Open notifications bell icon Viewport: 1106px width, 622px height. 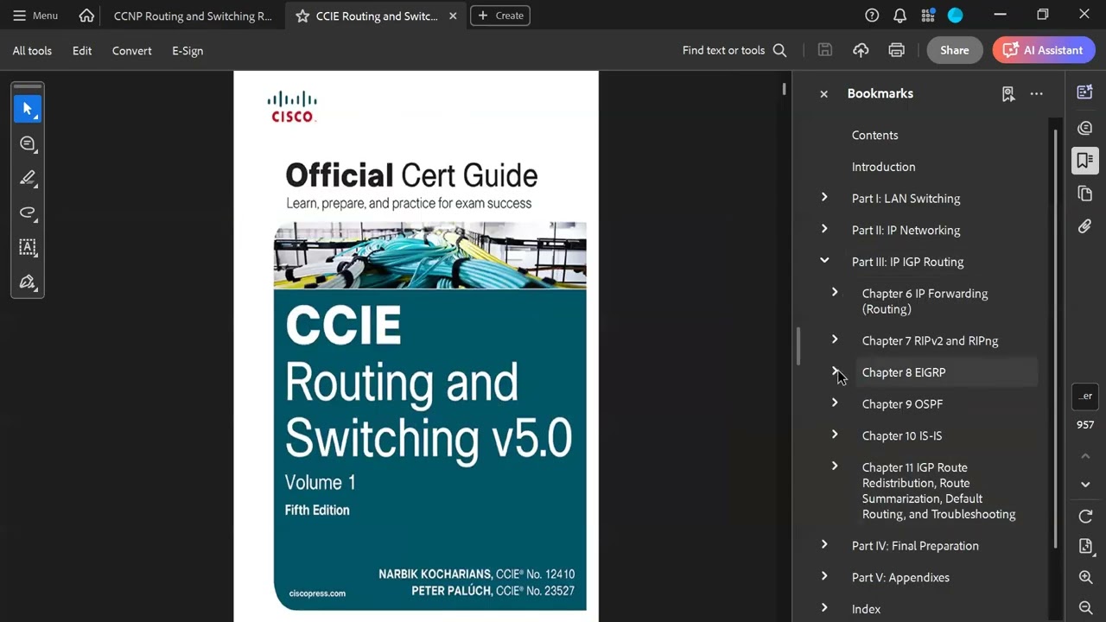(x=899, y=16)
